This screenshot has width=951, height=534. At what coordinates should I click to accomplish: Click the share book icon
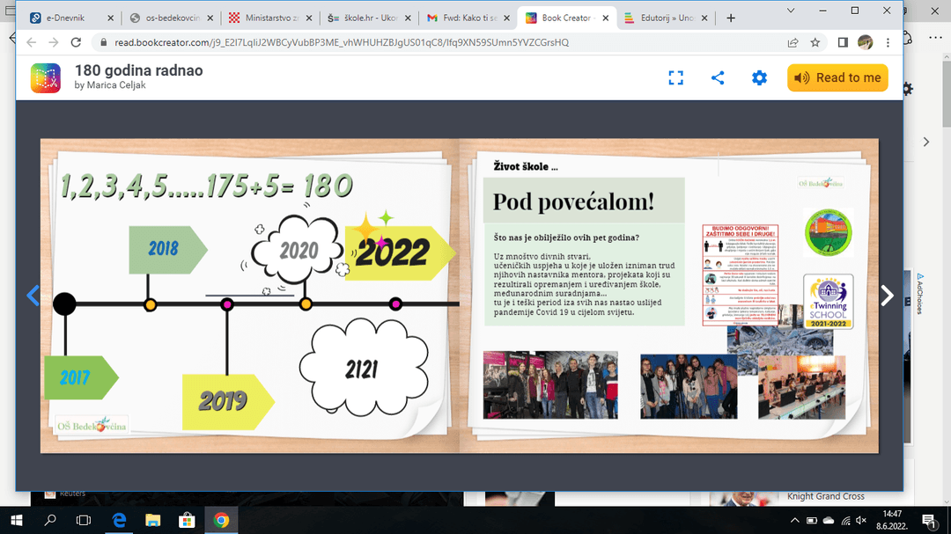coord(718,77)
